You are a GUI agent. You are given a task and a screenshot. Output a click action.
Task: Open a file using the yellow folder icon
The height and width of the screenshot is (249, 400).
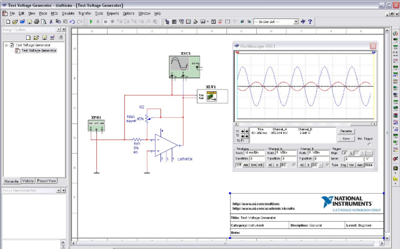click(x=15, y=22)
